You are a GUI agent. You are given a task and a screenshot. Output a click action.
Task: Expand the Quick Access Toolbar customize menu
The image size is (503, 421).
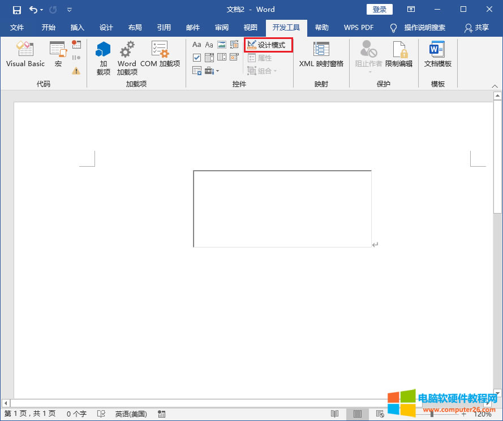pyautogui.click(x=69, y=10)
